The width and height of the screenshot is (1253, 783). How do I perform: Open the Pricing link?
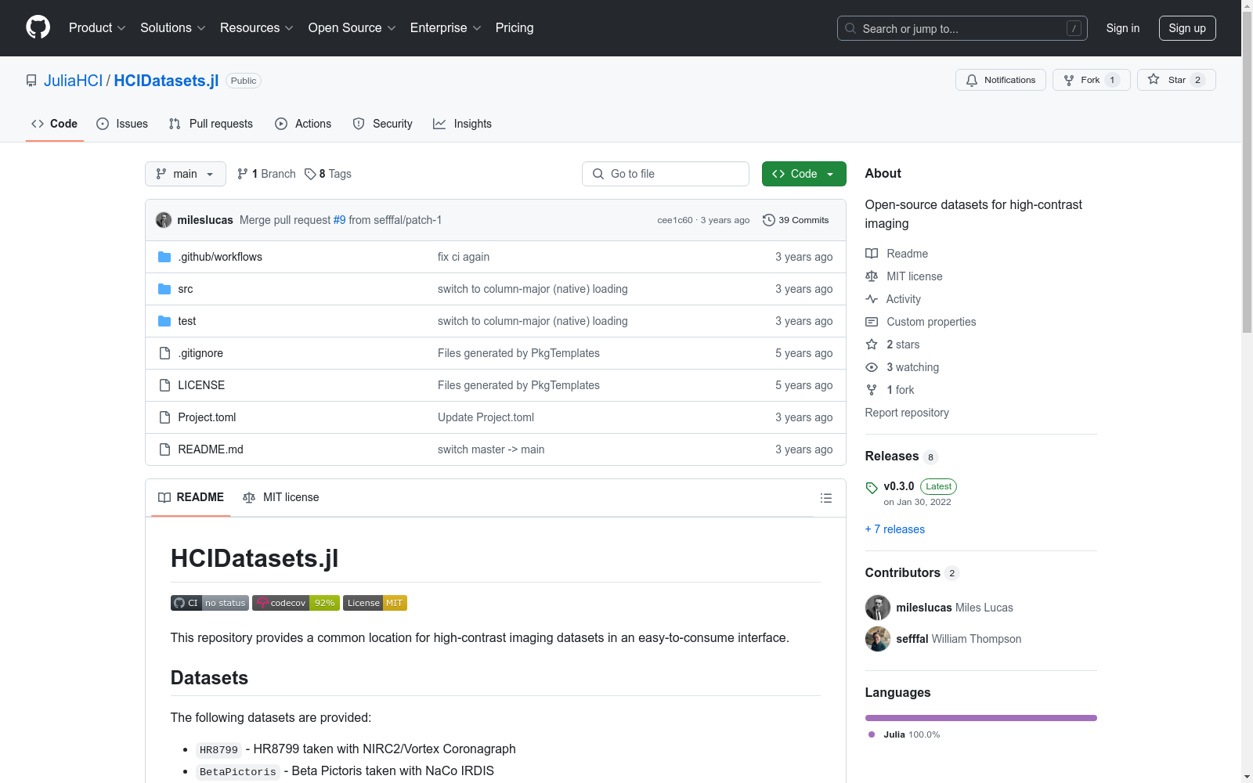(x=515, y=28)
